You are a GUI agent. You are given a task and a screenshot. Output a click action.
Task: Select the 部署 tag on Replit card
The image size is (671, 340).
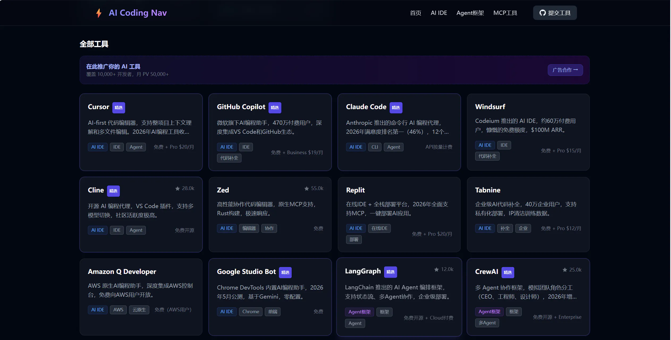click(354, 240)
